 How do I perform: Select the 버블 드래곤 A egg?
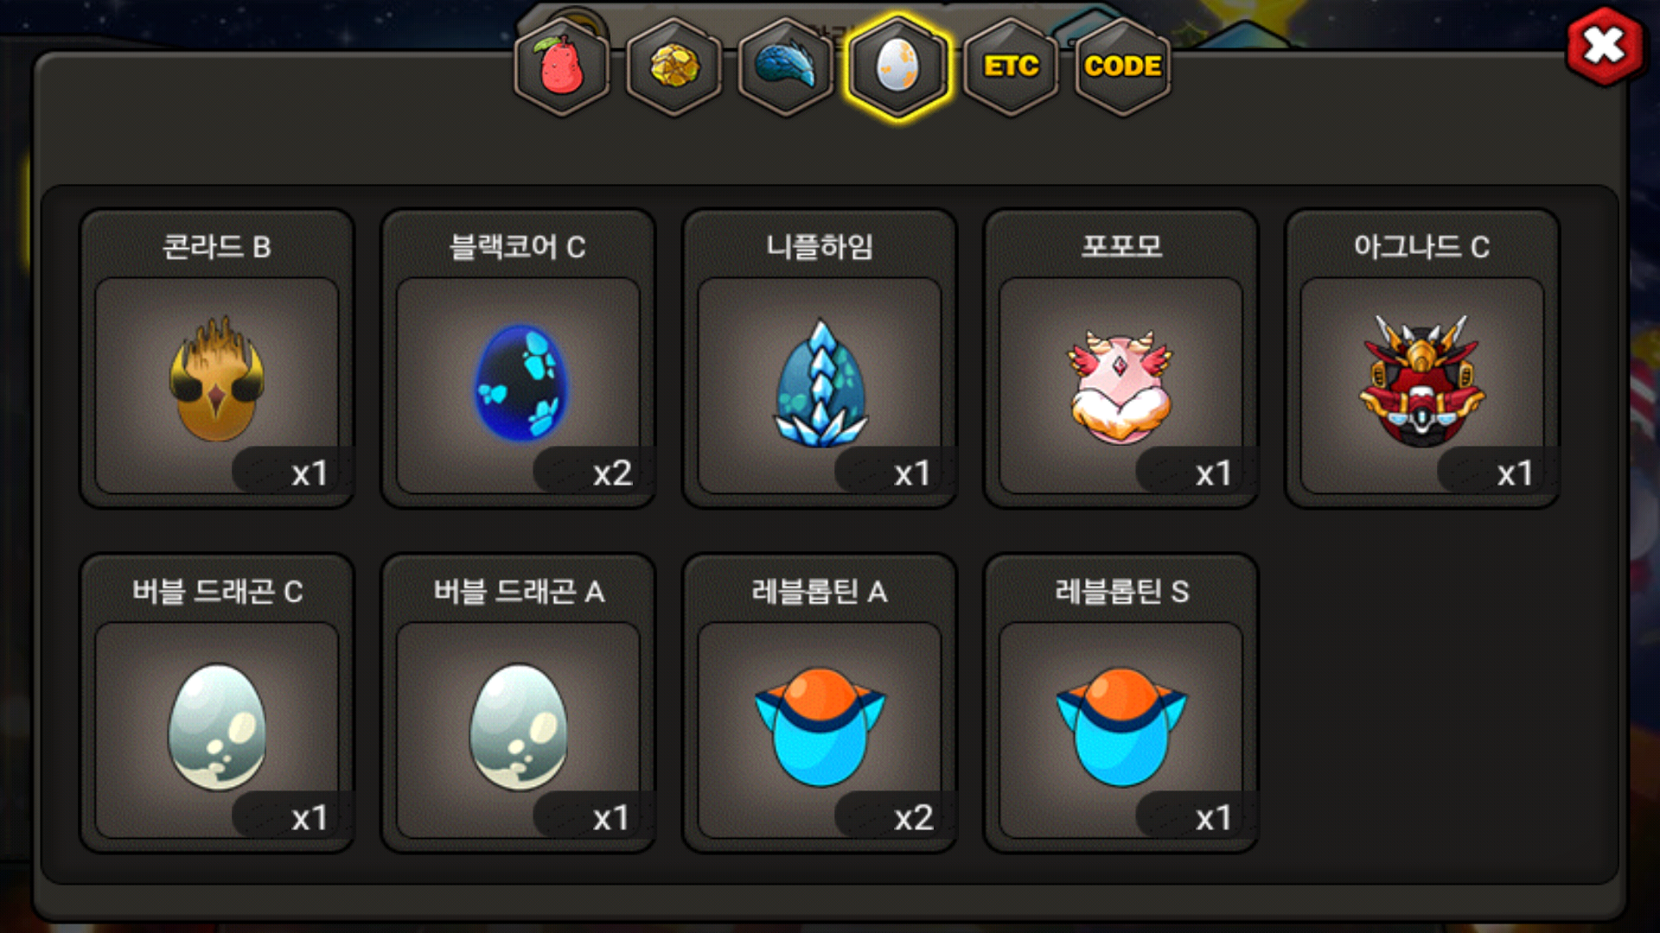(x=519, y=726)
